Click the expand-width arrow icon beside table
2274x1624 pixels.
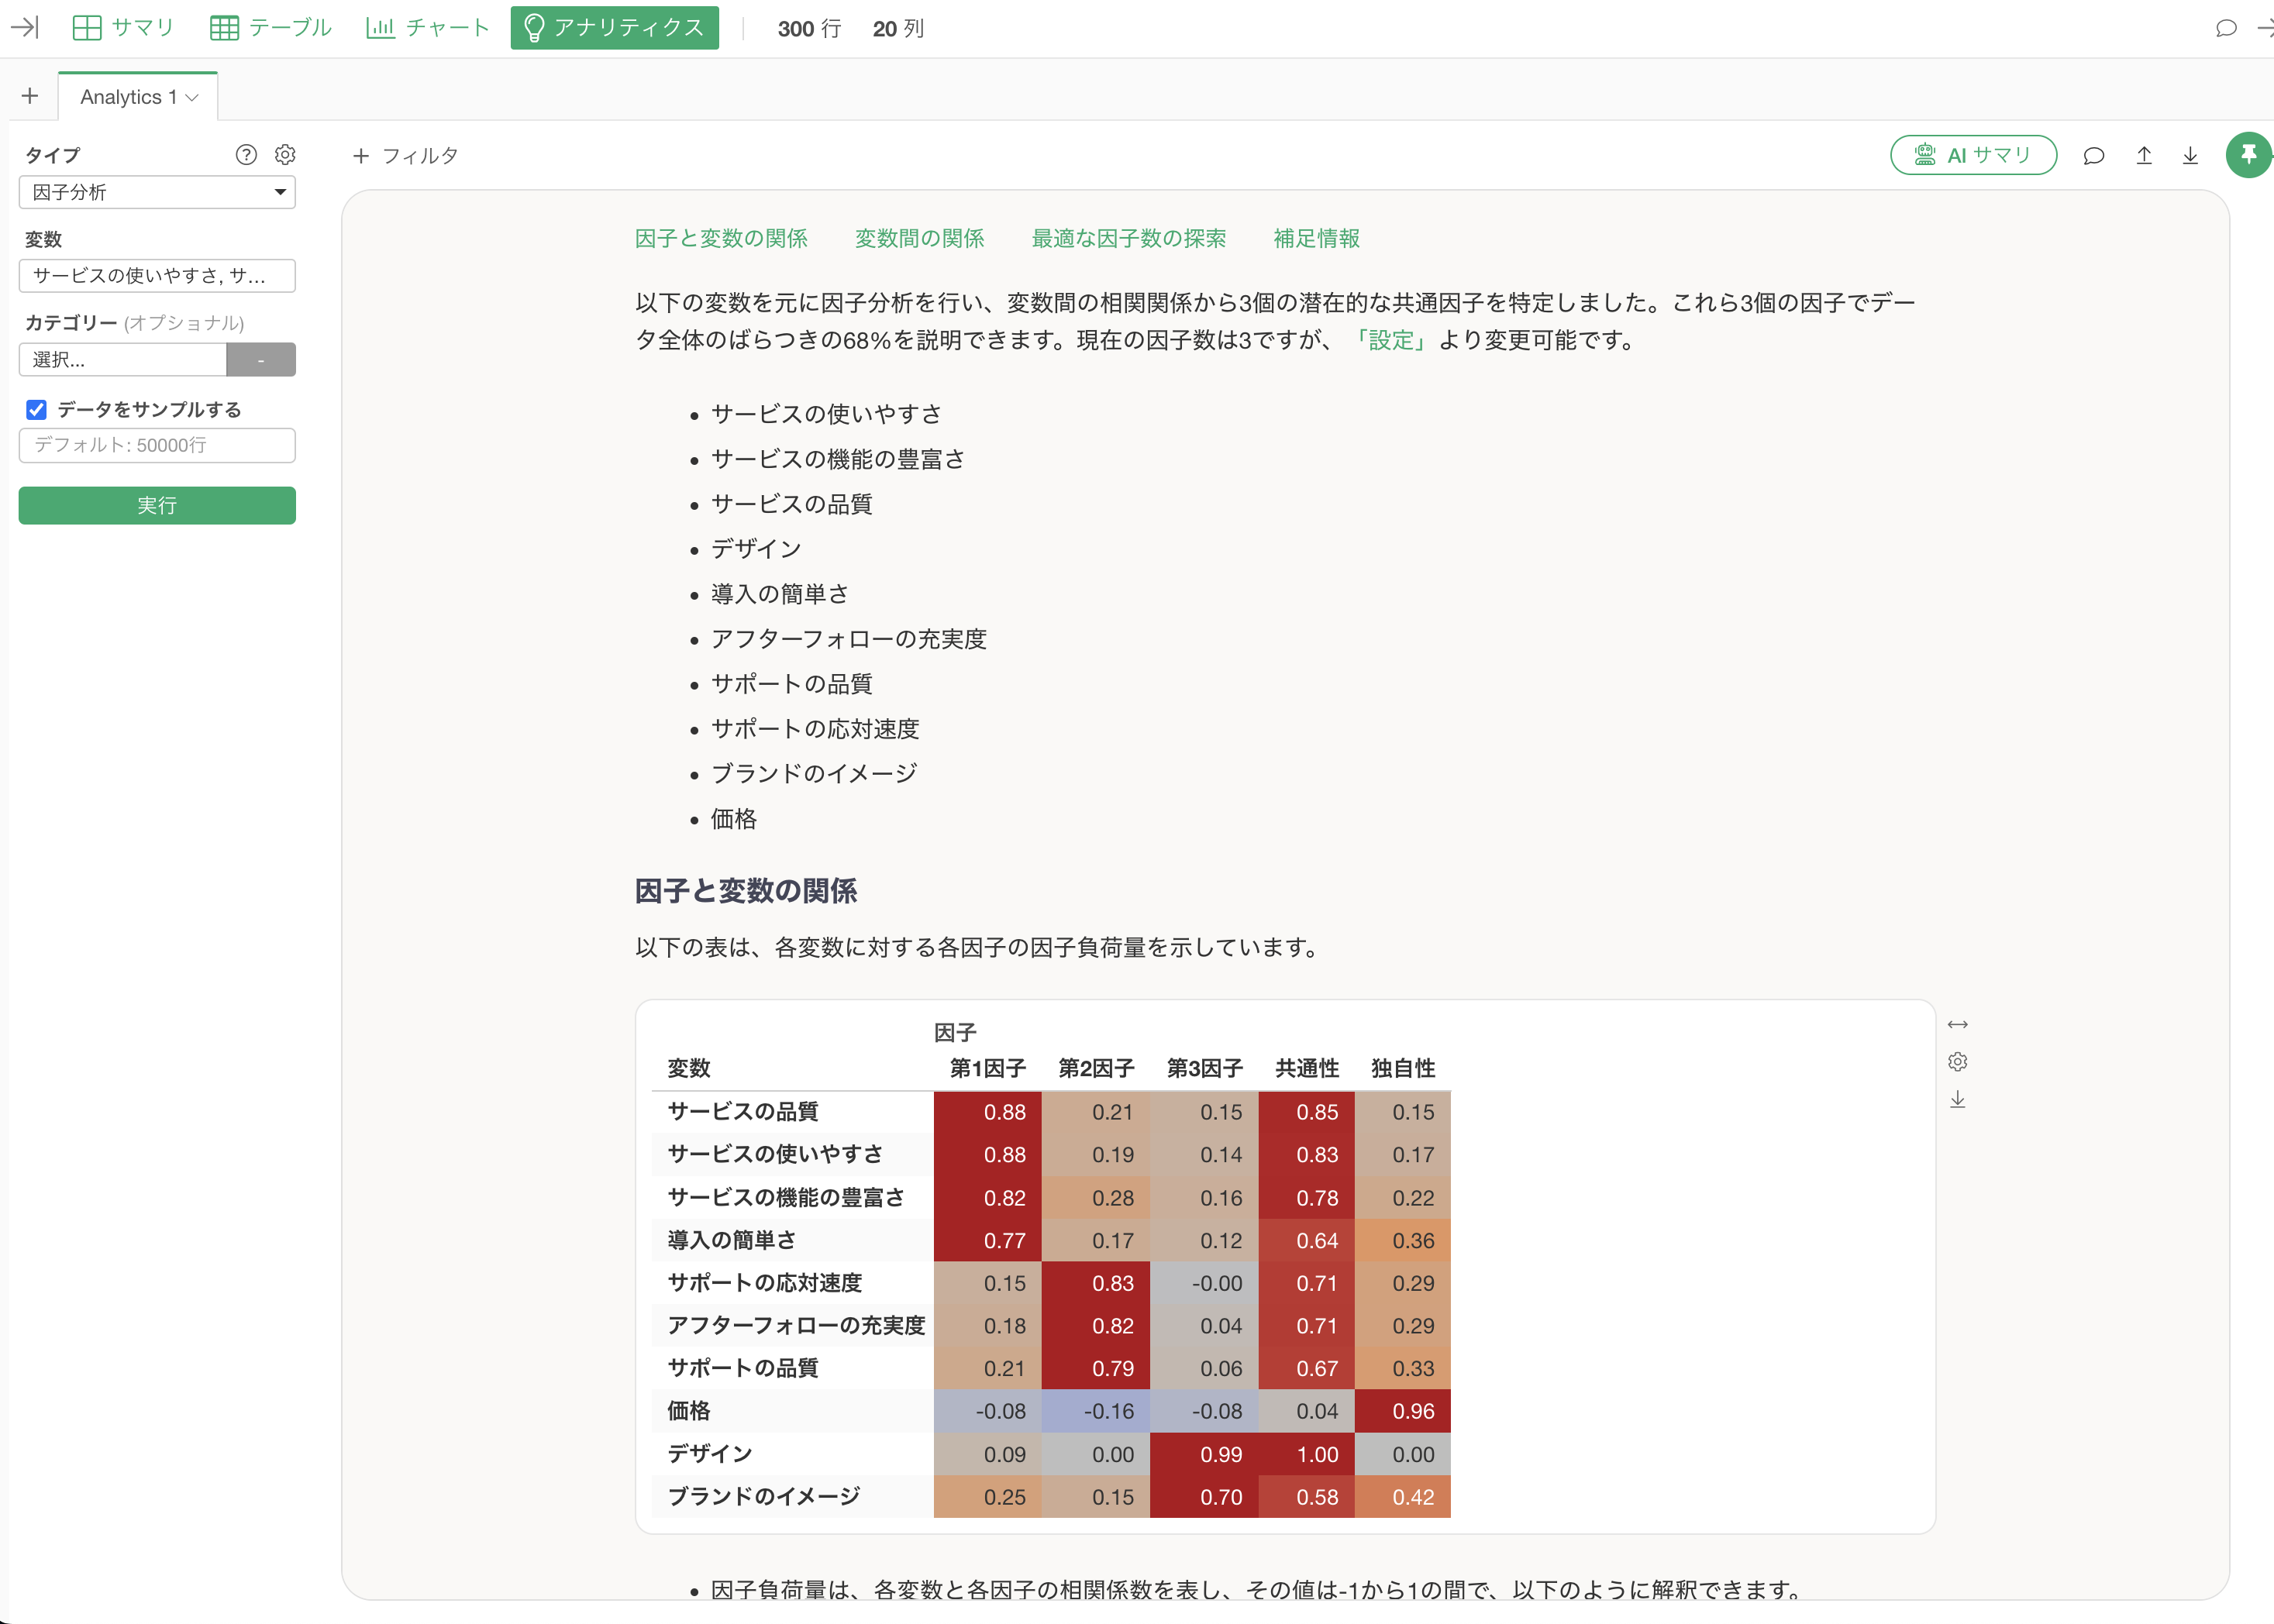(1958, 1024)
